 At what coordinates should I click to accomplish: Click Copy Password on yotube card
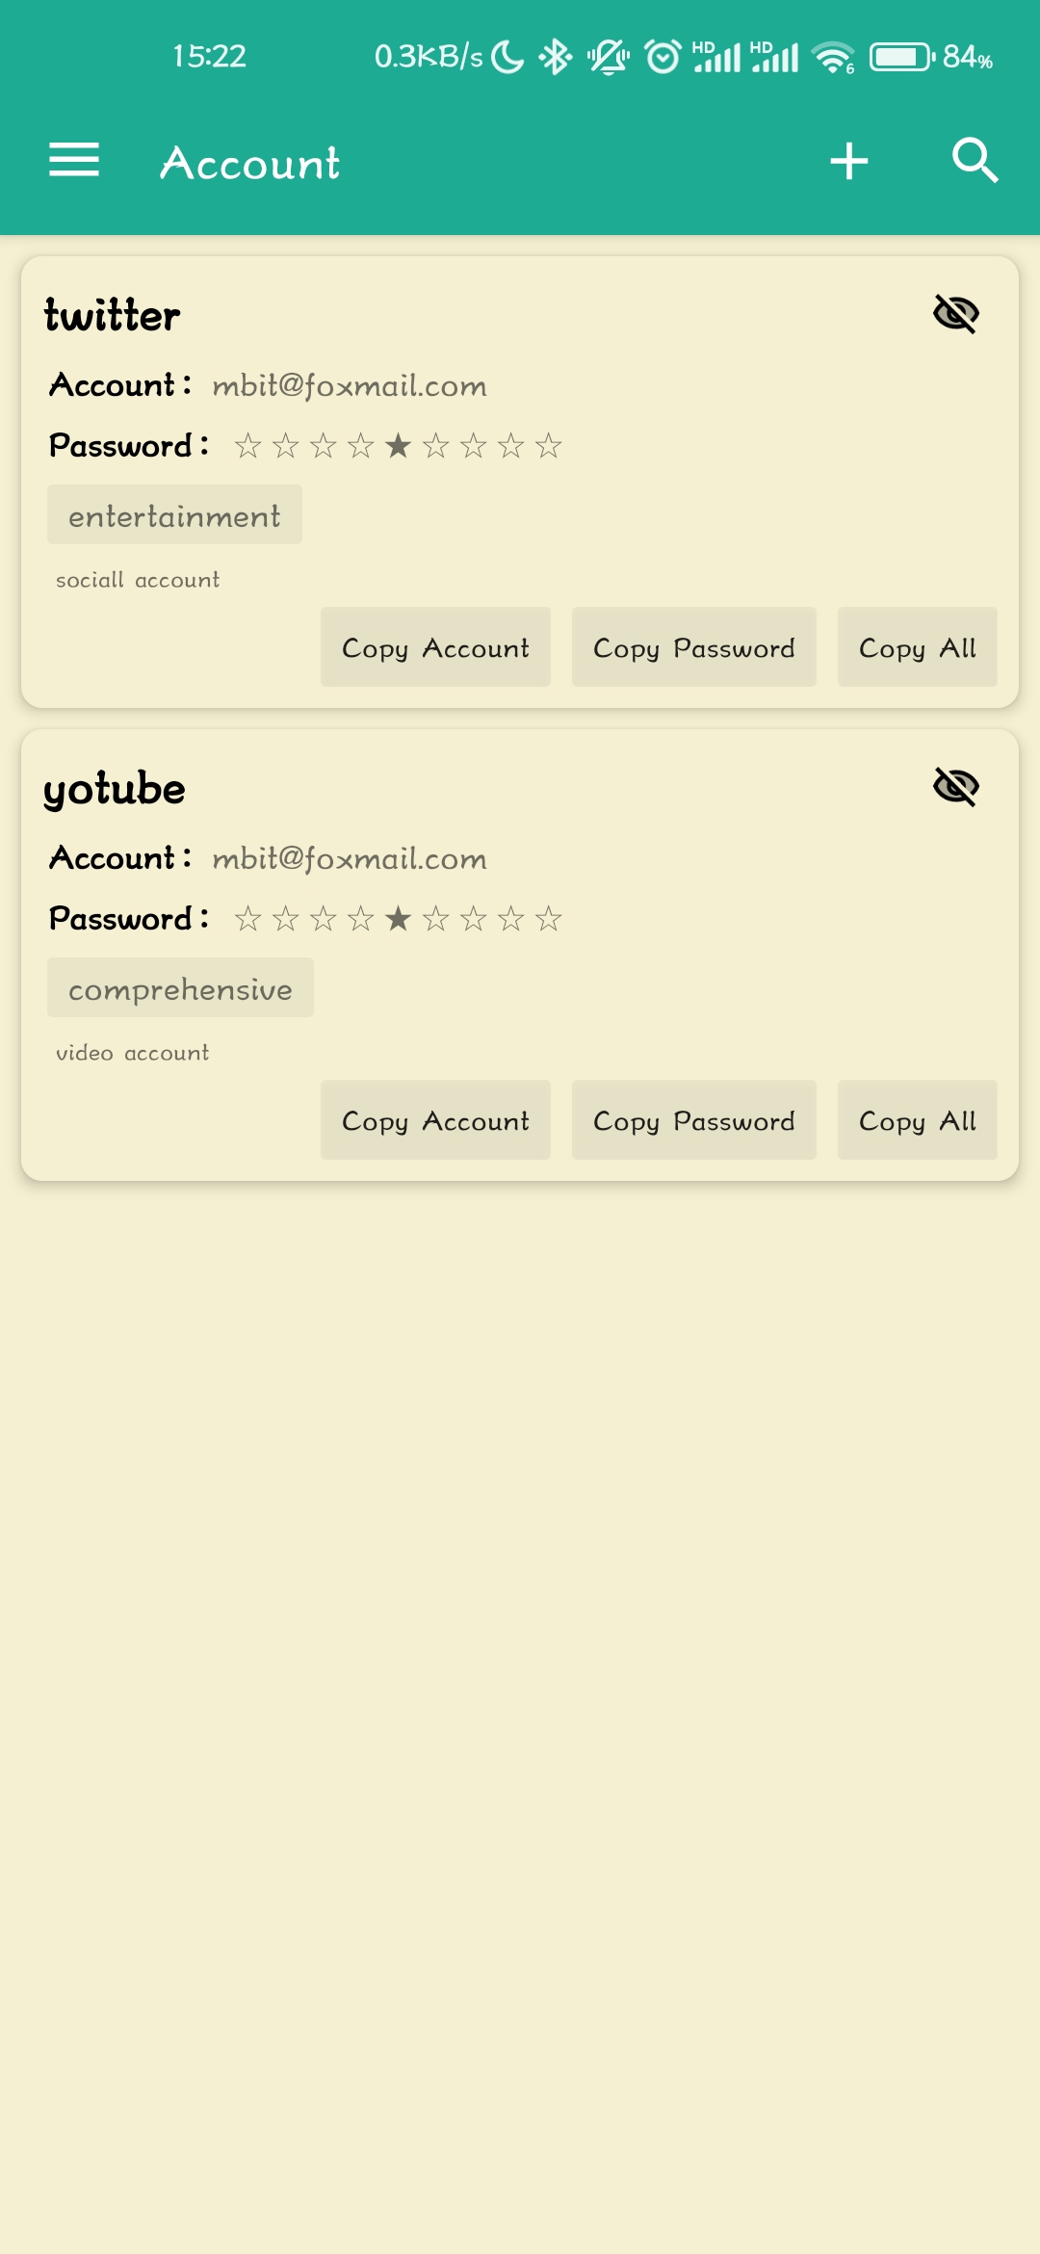click(694, 1120)
